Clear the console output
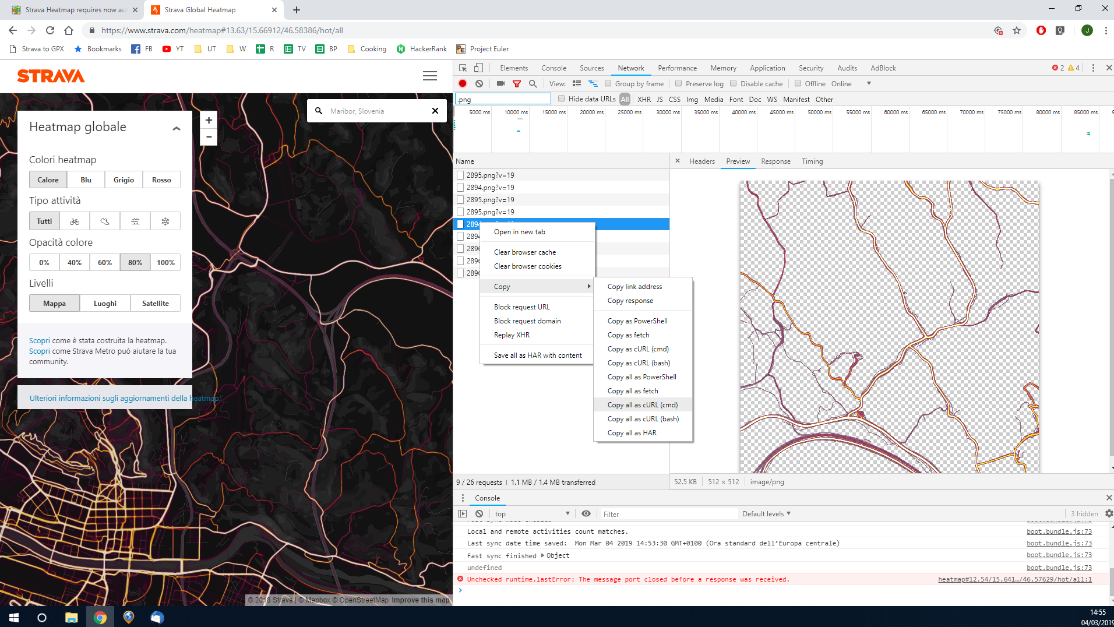 pyautogui.click(x=479, y=514)
